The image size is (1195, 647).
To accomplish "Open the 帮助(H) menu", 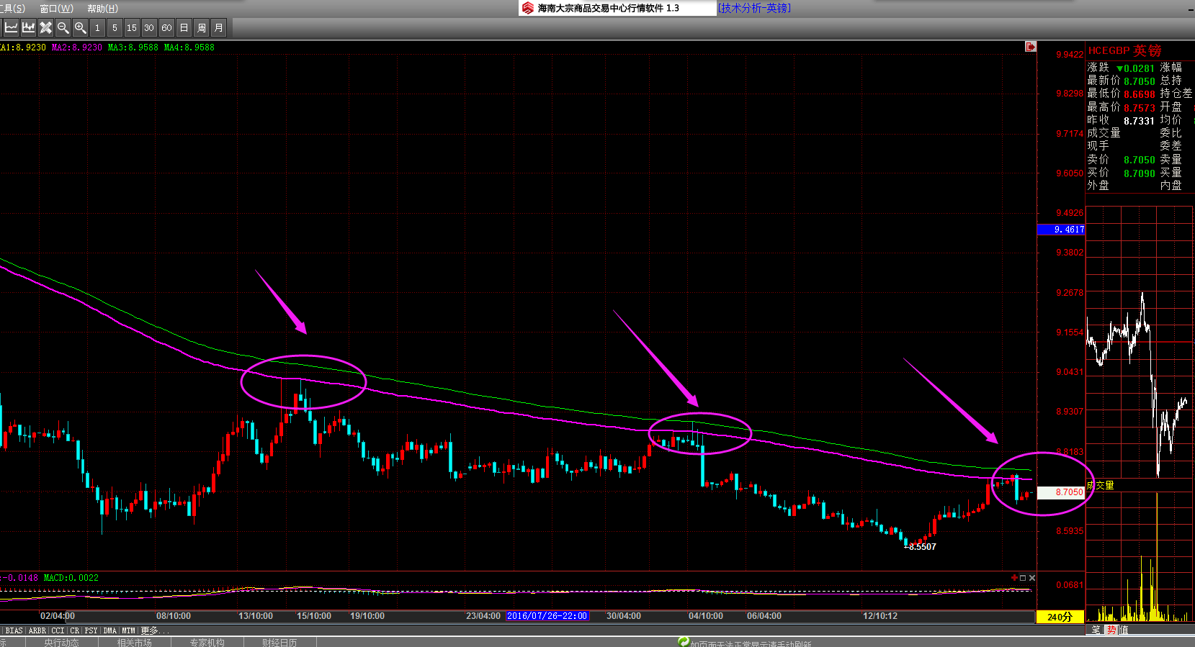I will 102,9.
